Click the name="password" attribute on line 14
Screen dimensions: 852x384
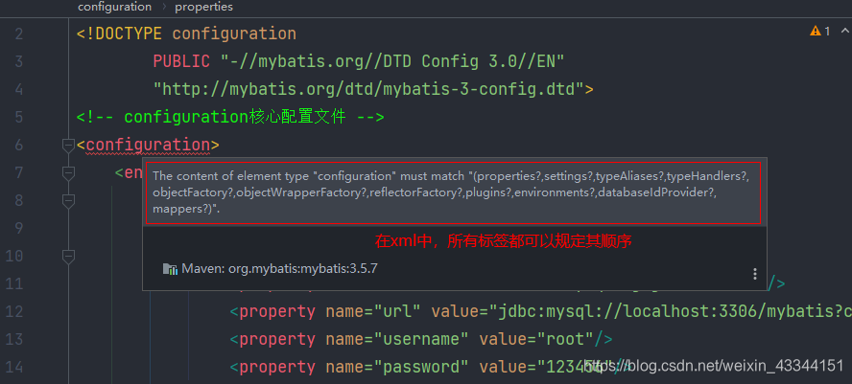[397, 367]
